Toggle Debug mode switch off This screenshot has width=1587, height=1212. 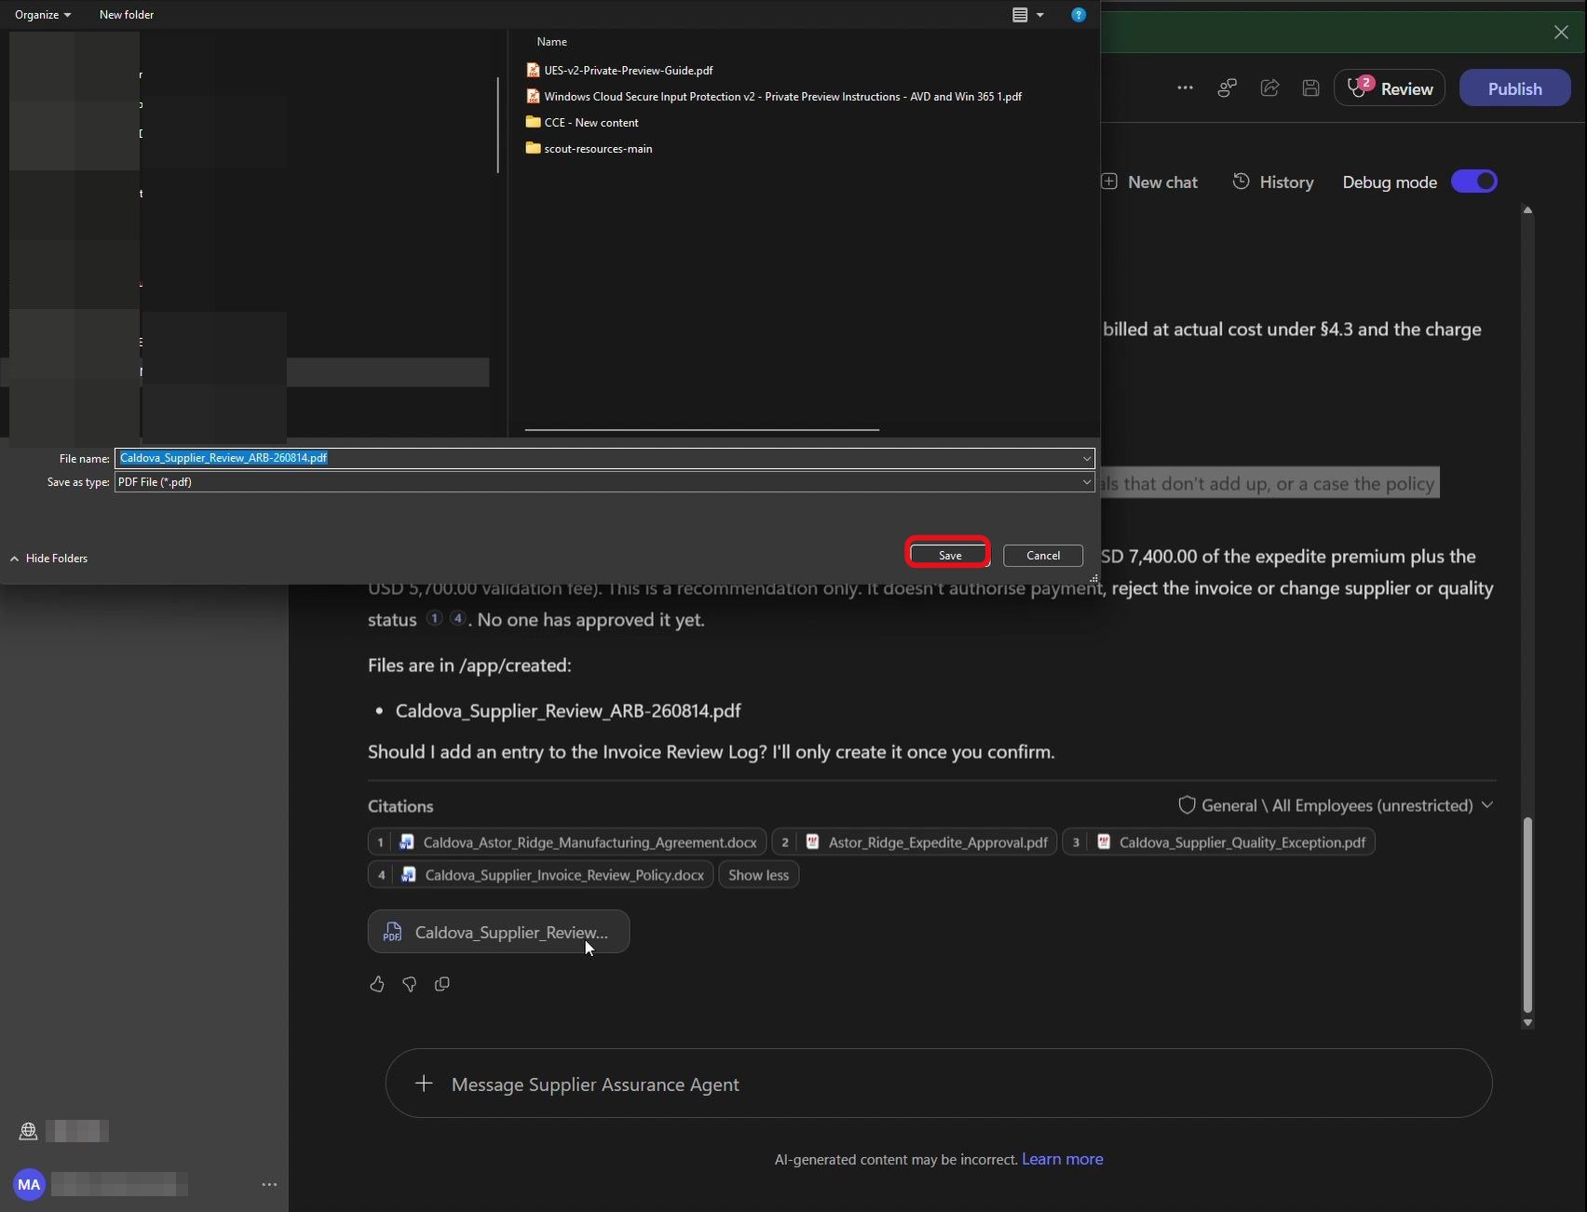tap(1474, 182)
